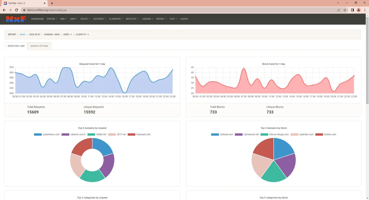Bookmark this page with star icon
369x200 pixels.
[x=345, y=10]
